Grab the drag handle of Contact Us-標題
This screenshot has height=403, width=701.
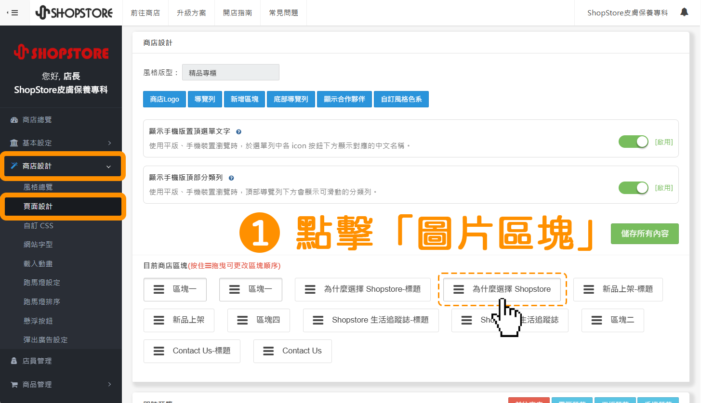[x=159, y=351]
